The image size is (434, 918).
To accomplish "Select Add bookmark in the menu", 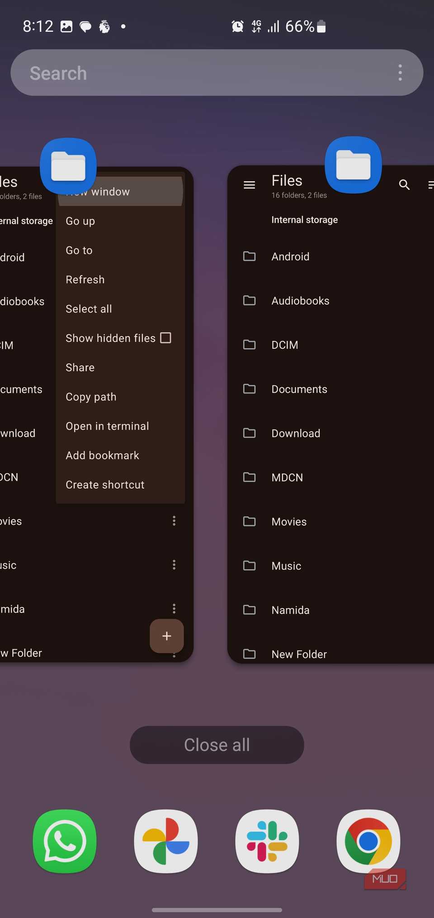I will click(x=120, y=455).
